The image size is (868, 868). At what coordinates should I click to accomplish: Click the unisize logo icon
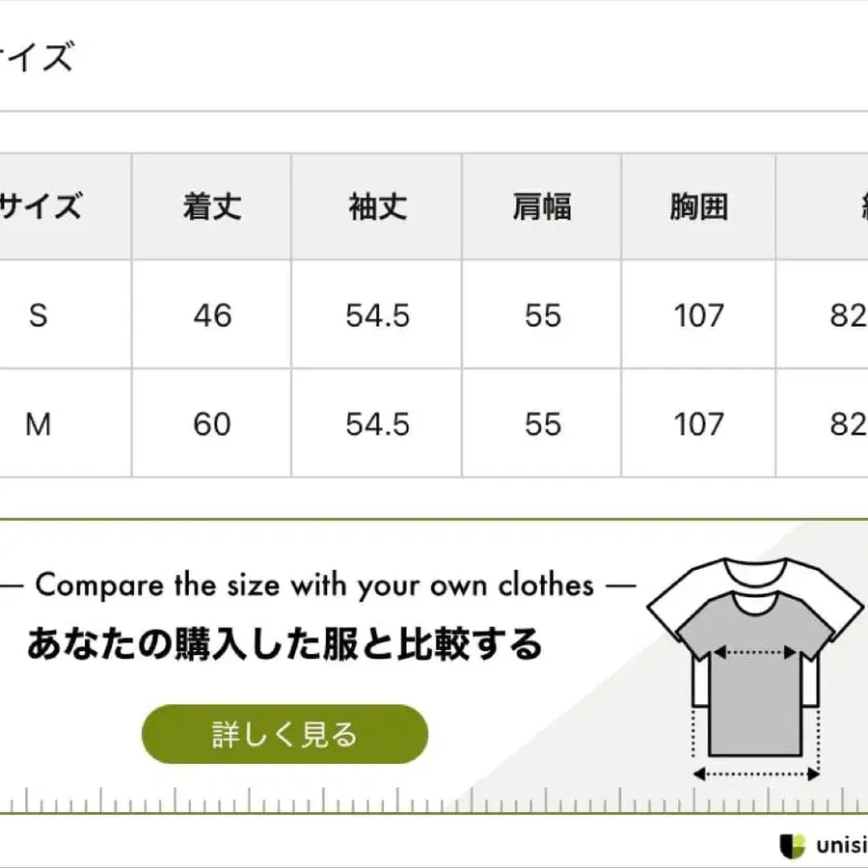click(x=792, y=846)
